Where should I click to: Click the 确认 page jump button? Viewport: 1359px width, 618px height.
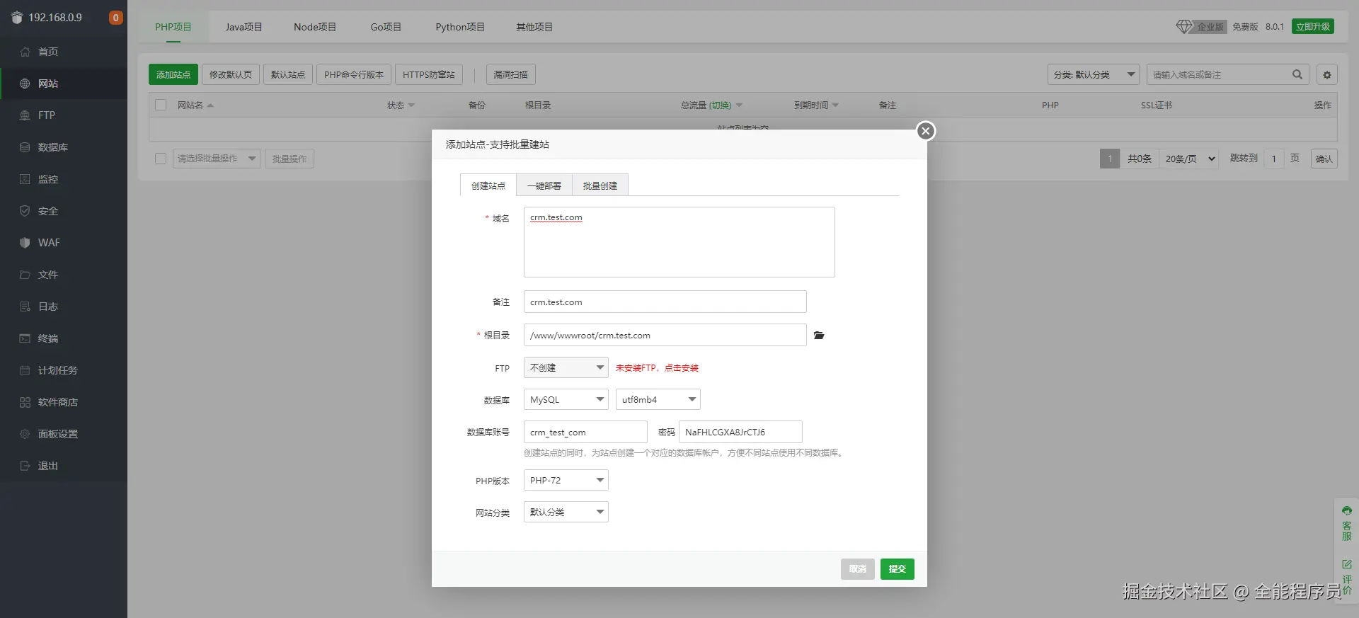pyautogui.click(x=1324, y=159)
